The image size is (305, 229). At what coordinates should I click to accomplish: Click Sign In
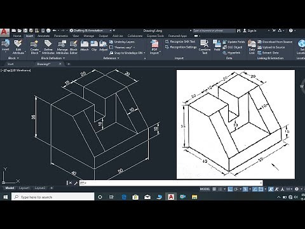click(250, 31)
